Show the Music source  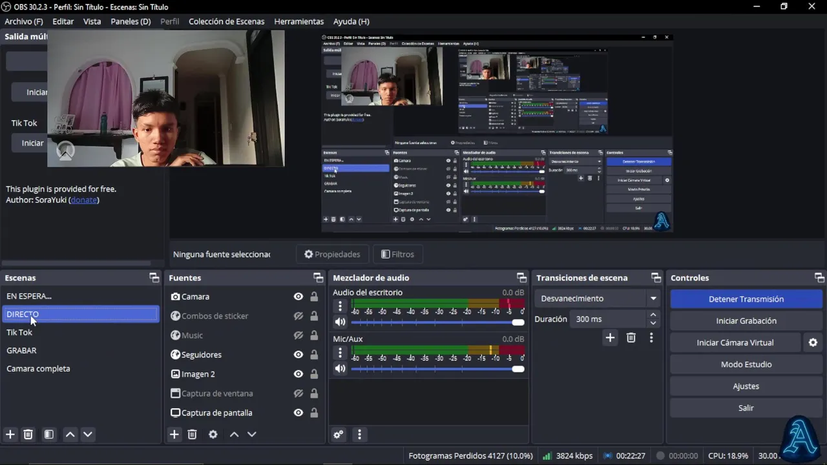coord(298,335)
